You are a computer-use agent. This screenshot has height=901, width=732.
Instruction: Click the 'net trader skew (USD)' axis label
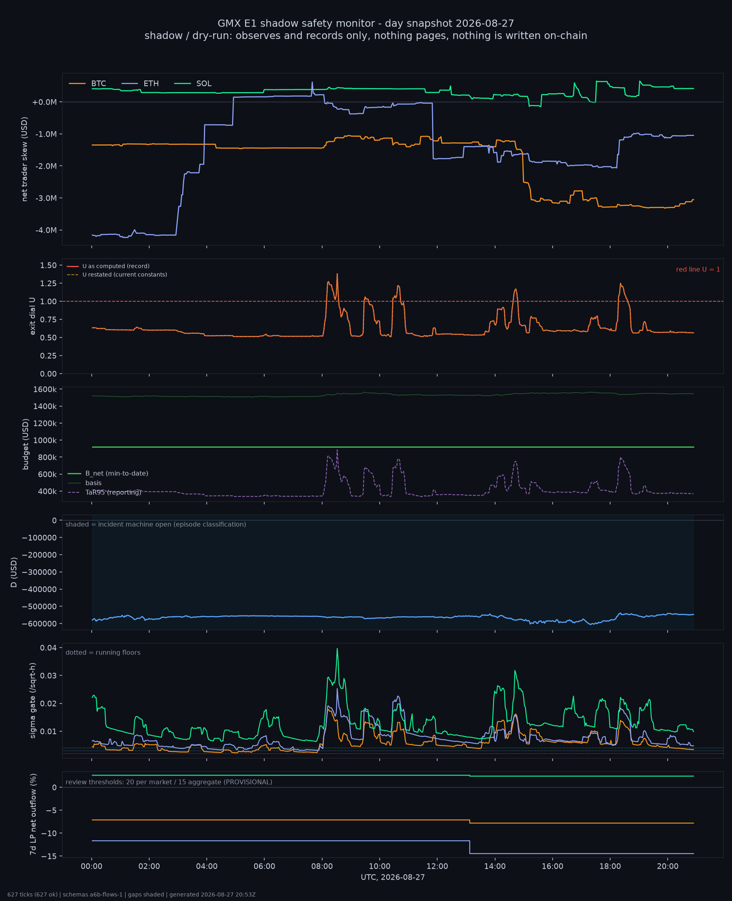(x=25, y=159)
